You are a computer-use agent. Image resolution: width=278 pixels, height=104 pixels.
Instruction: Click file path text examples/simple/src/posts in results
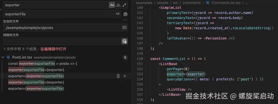coord(55,57)
